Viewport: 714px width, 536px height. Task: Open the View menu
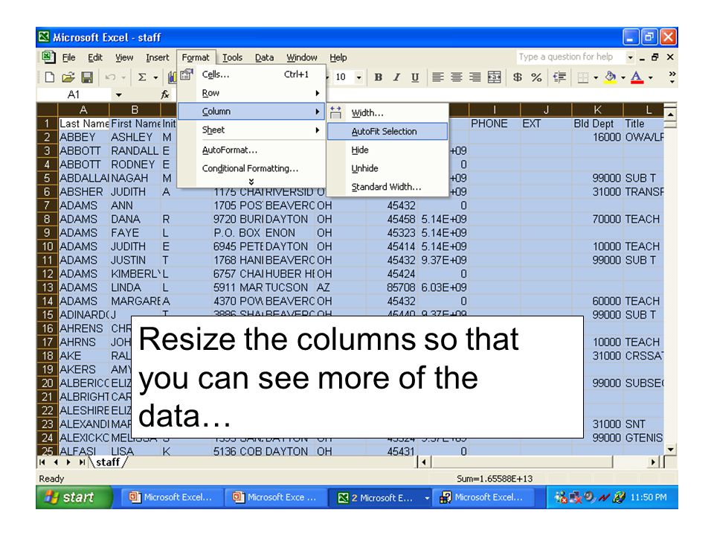coord(124,57)
